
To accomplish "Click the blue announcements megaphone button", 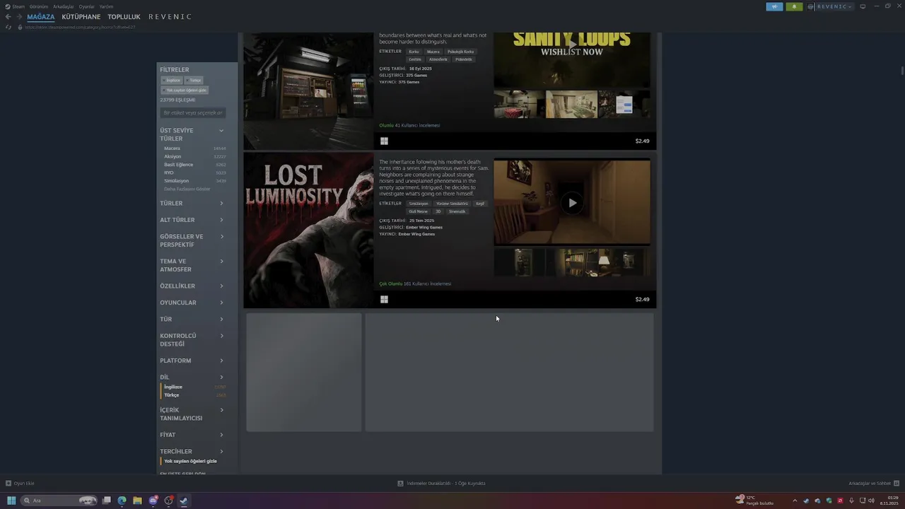I will tap(774, 6).
